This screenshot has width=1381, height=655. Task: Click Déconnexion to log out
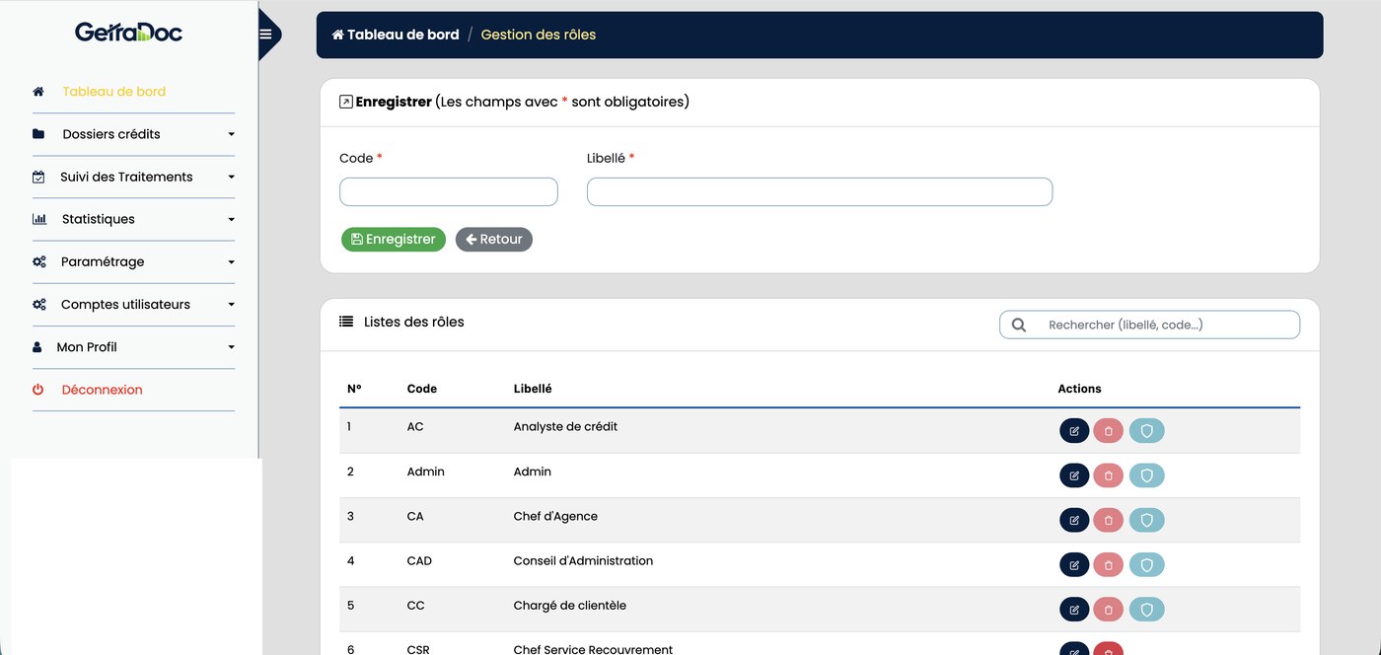pyautogui.click(x=102, y=390)
